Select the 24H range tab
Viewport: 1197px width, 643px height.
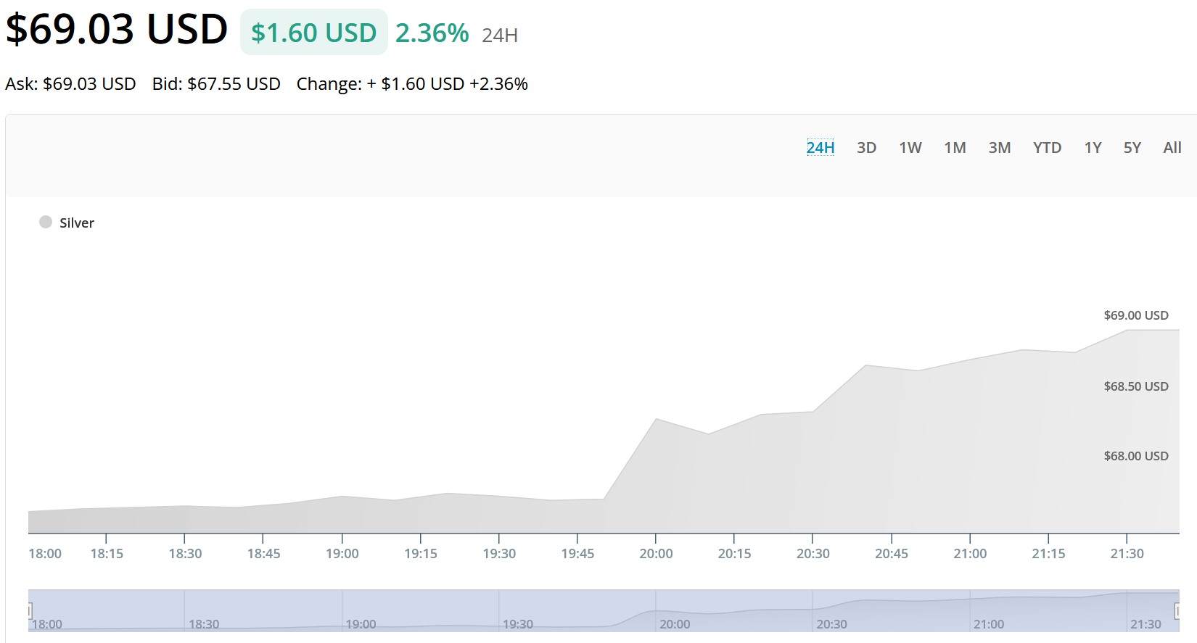coord(820,148)
